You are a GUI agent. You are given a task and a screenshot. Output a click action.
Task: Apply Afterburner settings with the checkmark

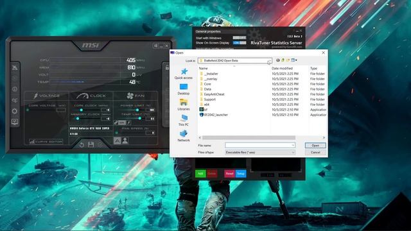tap(100, 144)
